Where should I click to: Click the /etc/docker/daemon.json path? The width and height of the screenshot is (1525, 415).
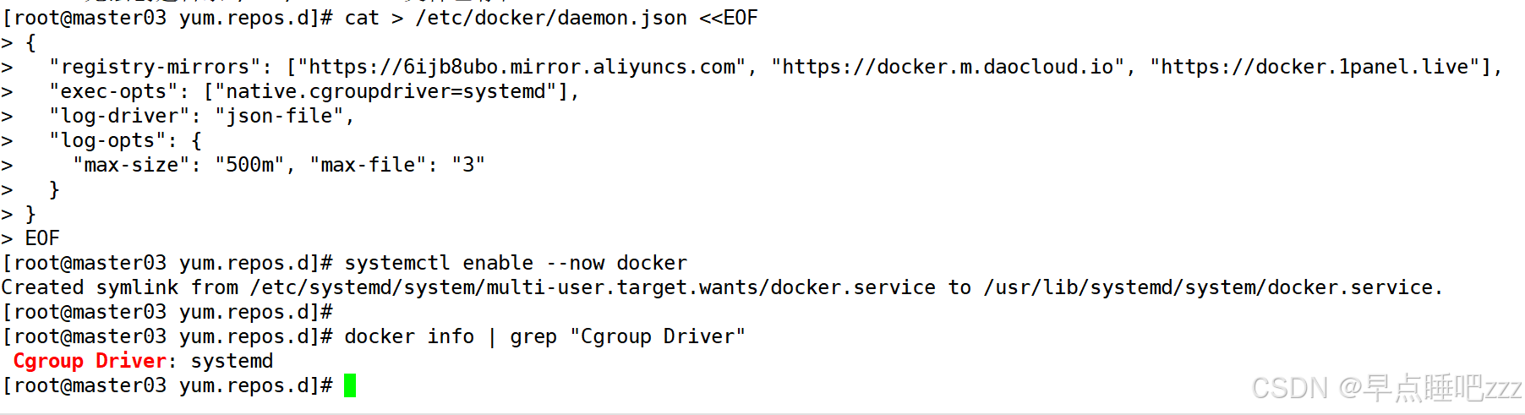[551, 18]
